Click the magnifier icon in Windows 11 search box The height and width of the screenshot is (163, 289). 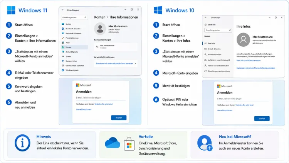85,17
